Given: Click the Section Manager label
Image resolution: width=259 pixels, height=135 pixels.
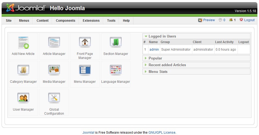Looking at the screenshot, I should click(x=116, y=54).
